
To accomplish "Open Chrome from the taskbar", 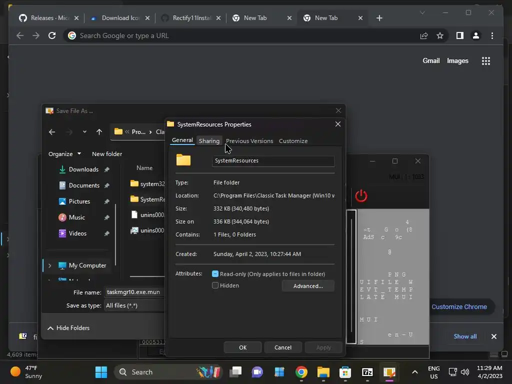I will [301, 372].
